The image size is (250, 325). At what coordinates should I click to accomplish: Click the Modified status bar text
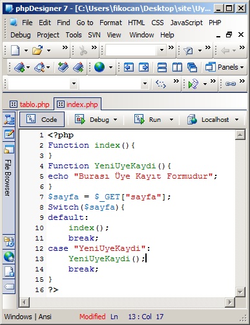(x=92, y=317)
